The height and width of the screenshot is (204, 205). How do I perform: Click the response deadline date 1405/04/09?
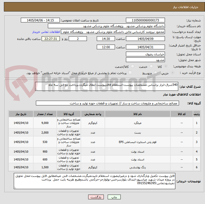[145, 39]
